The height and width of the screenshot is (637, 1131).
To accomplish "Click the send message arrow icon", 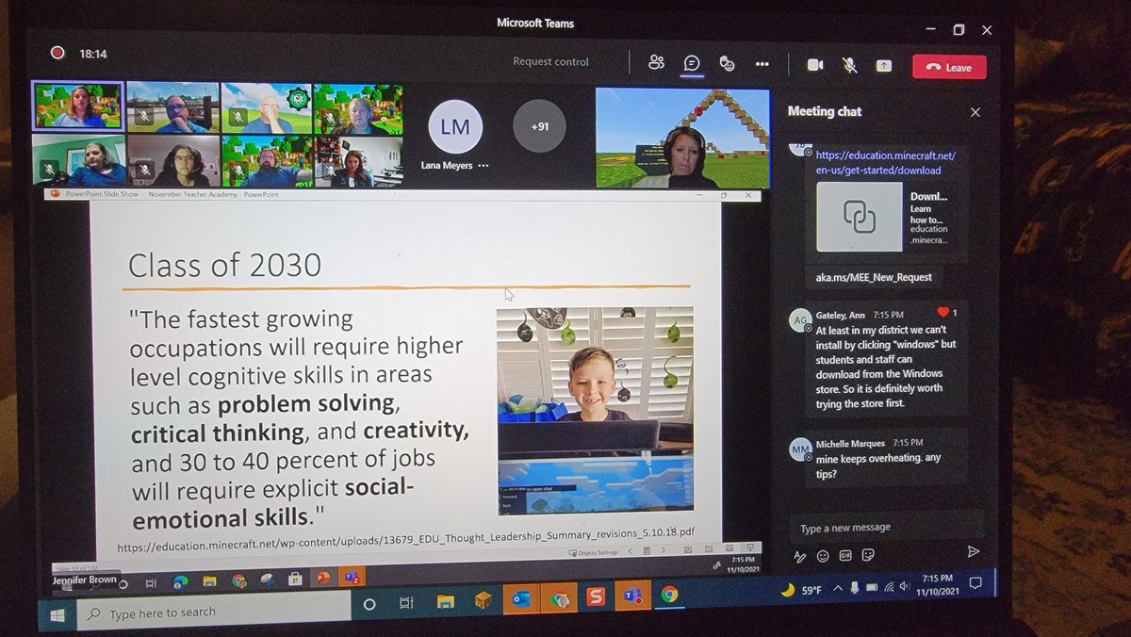I will [x=974, y=553].
